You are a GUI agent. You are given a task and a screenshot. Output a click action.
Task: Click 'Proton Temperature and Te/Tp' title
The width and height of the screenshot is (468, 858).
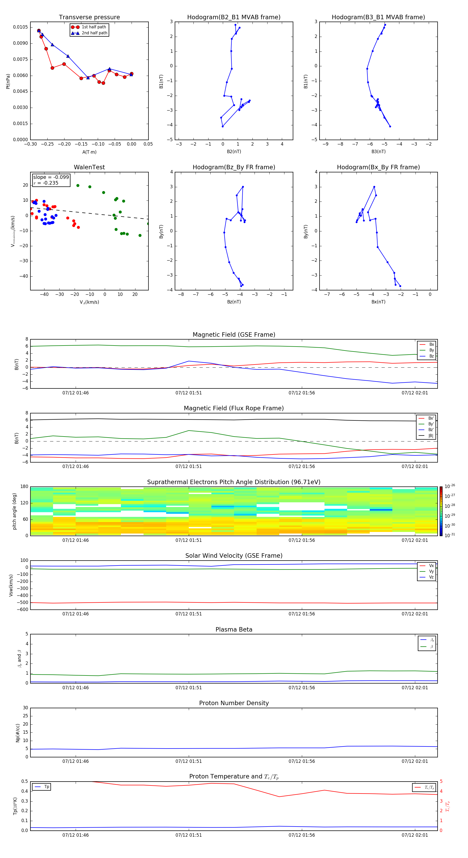[x=234, y=777]
